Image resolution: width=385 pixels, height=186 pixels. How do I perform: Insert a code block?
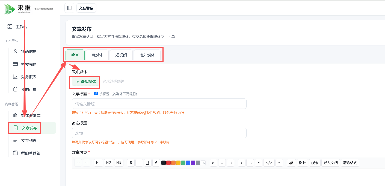(x=269, y=163)
